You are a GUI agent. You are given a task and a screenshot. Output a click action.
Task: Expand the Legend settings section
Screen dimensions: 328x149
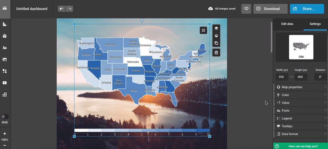[300, 119]
